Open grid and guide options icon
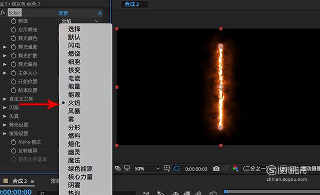Screen dimensions: 320x195 167,168
